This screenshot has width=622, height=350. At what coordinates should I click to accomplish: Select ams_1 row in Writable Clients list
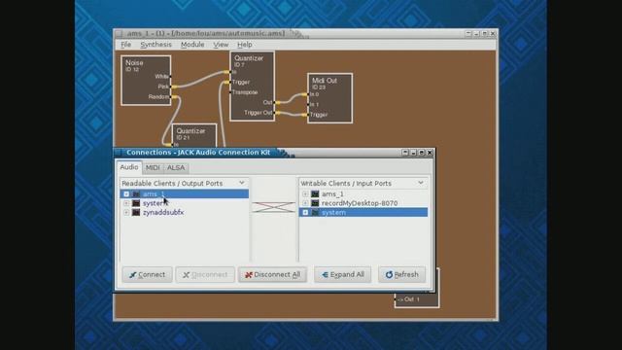click(363, 194)
